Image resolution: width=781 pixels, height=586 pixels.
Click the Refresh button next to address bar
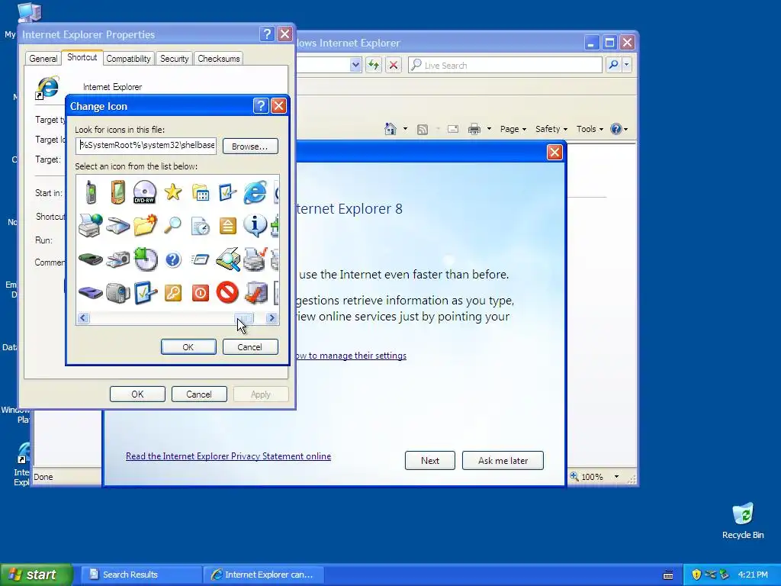374,65
